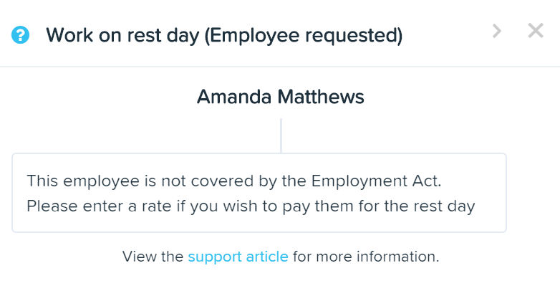Click the word 'Matthews' in the name
The image size is (560, 301).
[x=321, y=97]
